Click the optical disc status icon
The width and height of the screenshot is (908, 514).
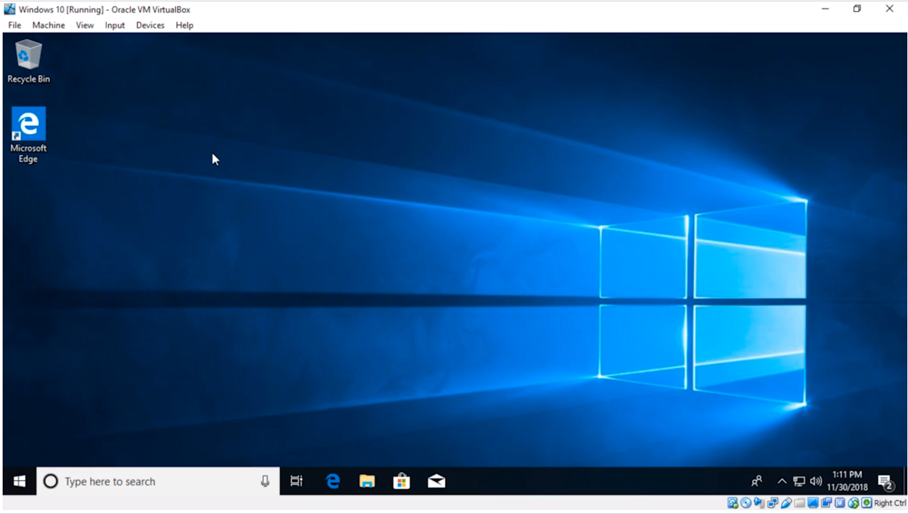coord(745,503)
